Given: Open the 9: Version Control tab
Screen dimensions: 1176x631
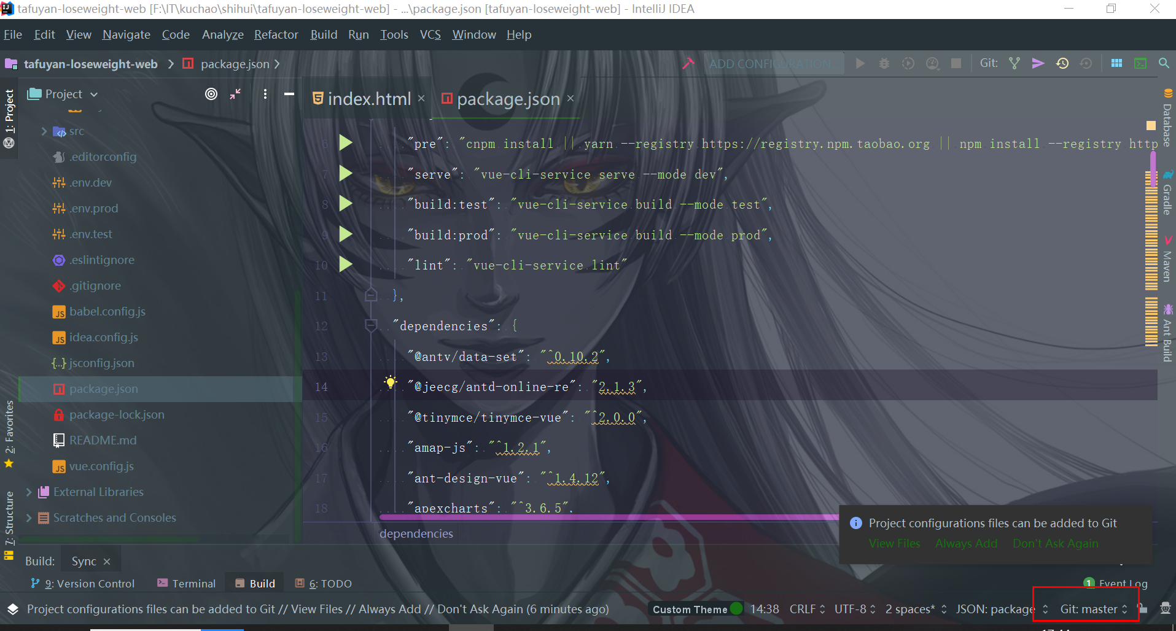Looking at the screenshot, I should (x=82, y=583).
